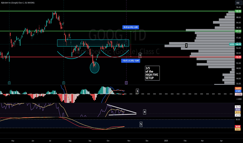
Task: Click the -1.0000 tick on MACD scale
Action: click(239, 99)
